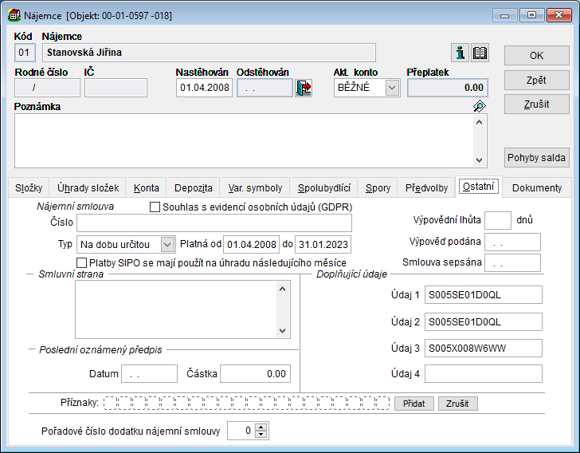Click into the Údaj 4 field

click(x=483, y=374)
